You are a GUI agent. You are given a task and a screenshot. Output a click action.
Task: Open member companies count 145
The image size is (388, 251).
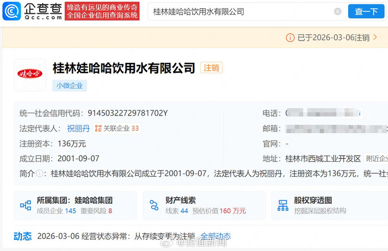[70, 211]
